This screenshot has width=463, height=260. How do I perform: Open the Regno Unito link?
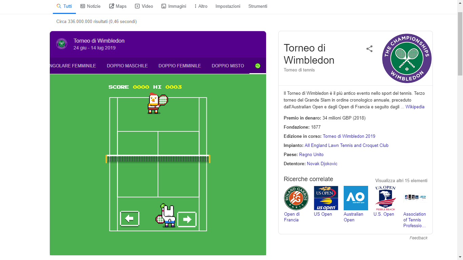(311, 154)
